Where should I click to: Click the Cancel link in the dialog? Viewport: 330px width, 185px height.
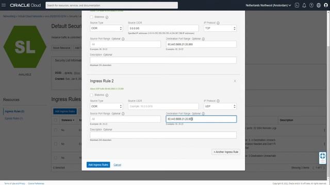117,165
